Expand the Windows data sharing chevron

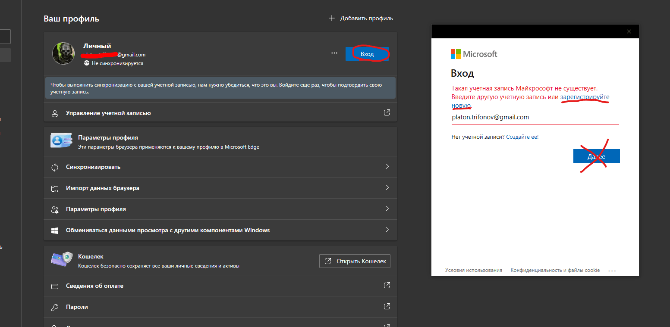tap(387, 230)
